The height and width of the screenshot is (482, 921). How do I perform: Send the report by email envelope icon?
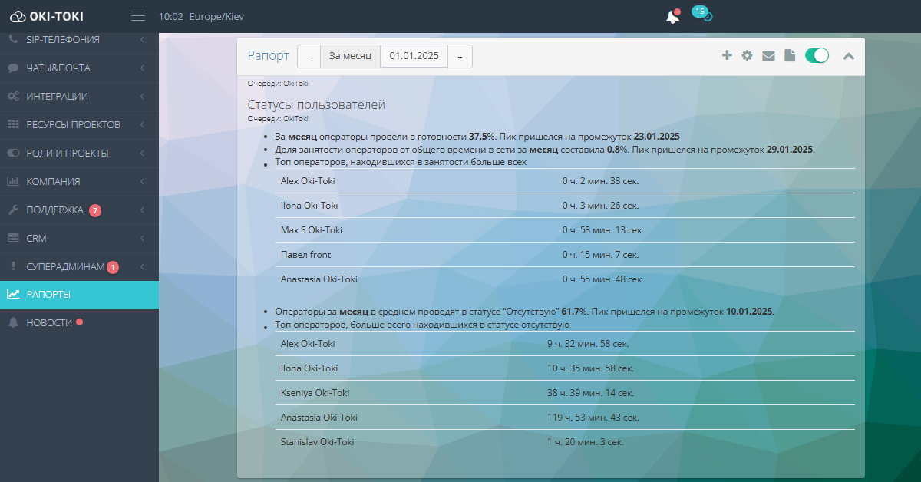768,55
